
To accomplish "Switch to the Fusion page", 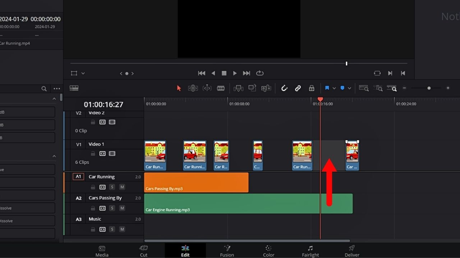I will pos(227,250).
